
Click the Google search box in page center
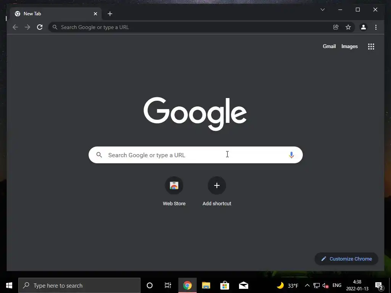click(195, 155)
